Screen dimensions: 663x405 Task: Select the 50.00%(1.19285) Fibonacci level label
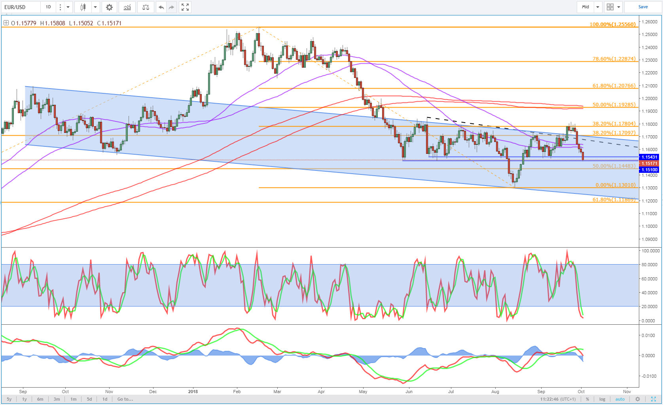click(x=614, y=104)
